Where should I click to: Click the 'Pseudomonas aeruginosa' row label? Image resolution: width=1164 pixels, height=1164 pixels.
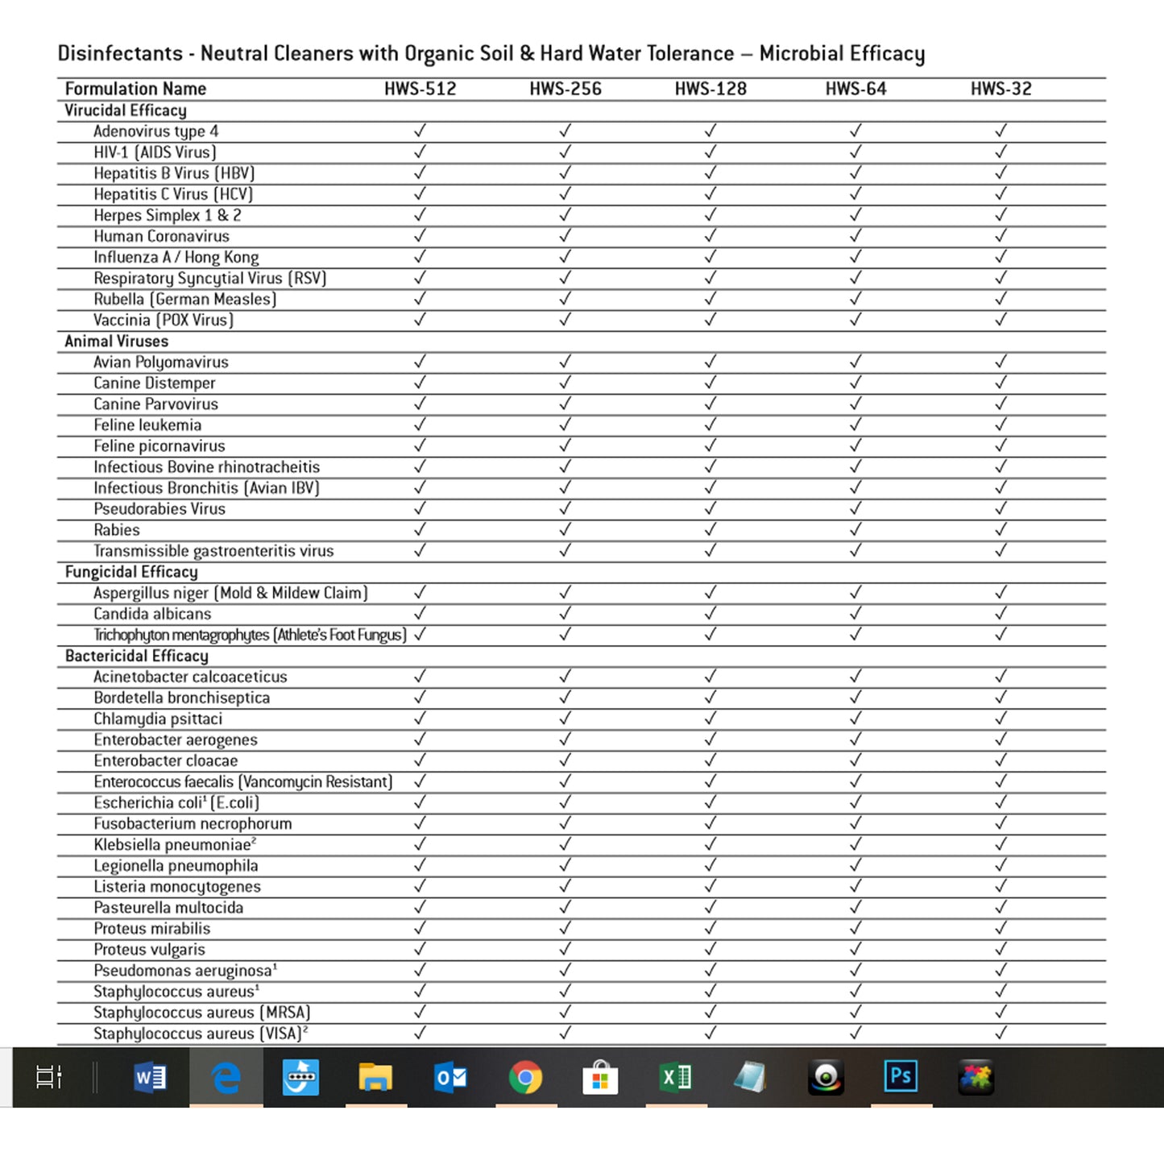tap(185, 971)
